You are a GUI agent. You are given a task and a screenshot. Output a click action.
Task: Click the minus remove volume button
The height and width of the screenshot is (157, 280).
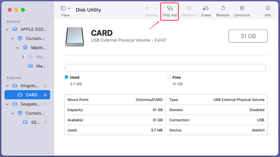tap(155, 8)
